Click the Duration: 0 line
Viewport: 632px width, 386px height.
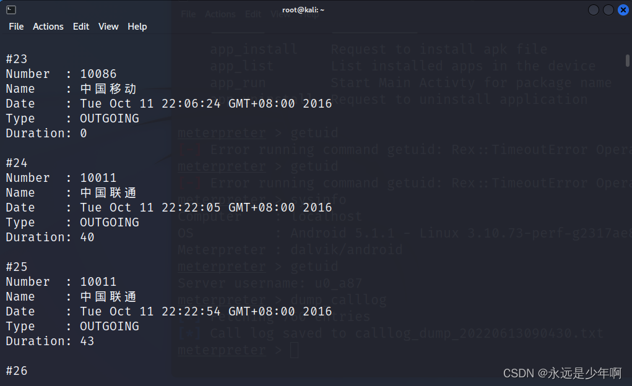tap(46, 134)
